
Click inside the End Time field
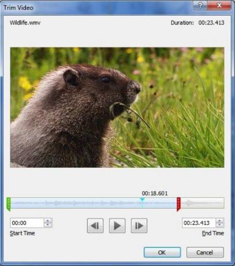coord(199,223)
